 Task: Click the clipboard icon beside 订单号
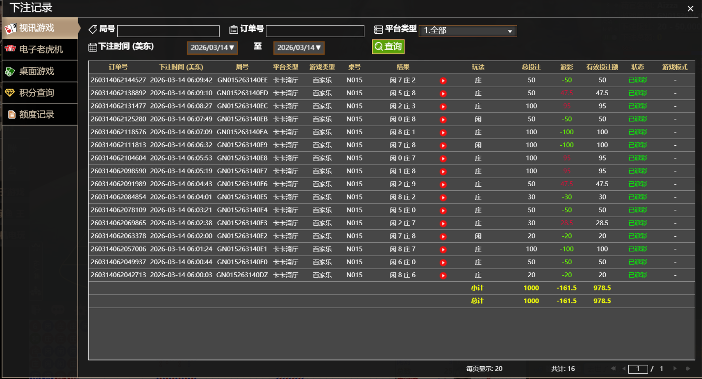tap(233, 29)
